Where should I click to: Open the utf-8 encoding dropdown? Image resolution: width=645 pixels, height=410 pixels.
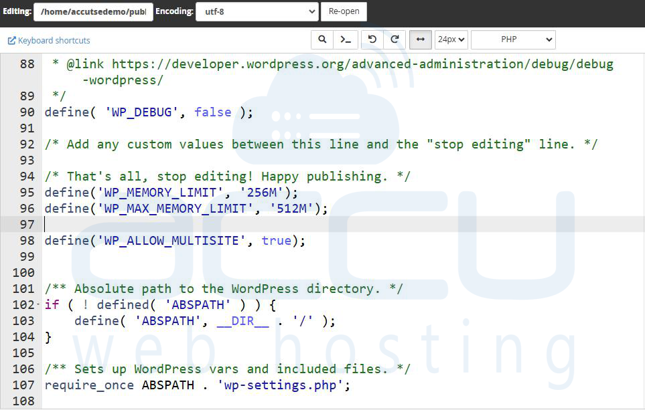point(257,11)
